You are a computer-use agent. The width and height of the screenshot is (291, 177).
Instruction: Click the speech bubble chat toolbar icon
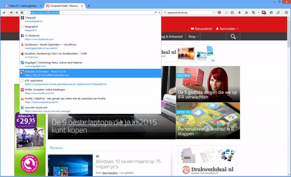(x=271, y=13)
